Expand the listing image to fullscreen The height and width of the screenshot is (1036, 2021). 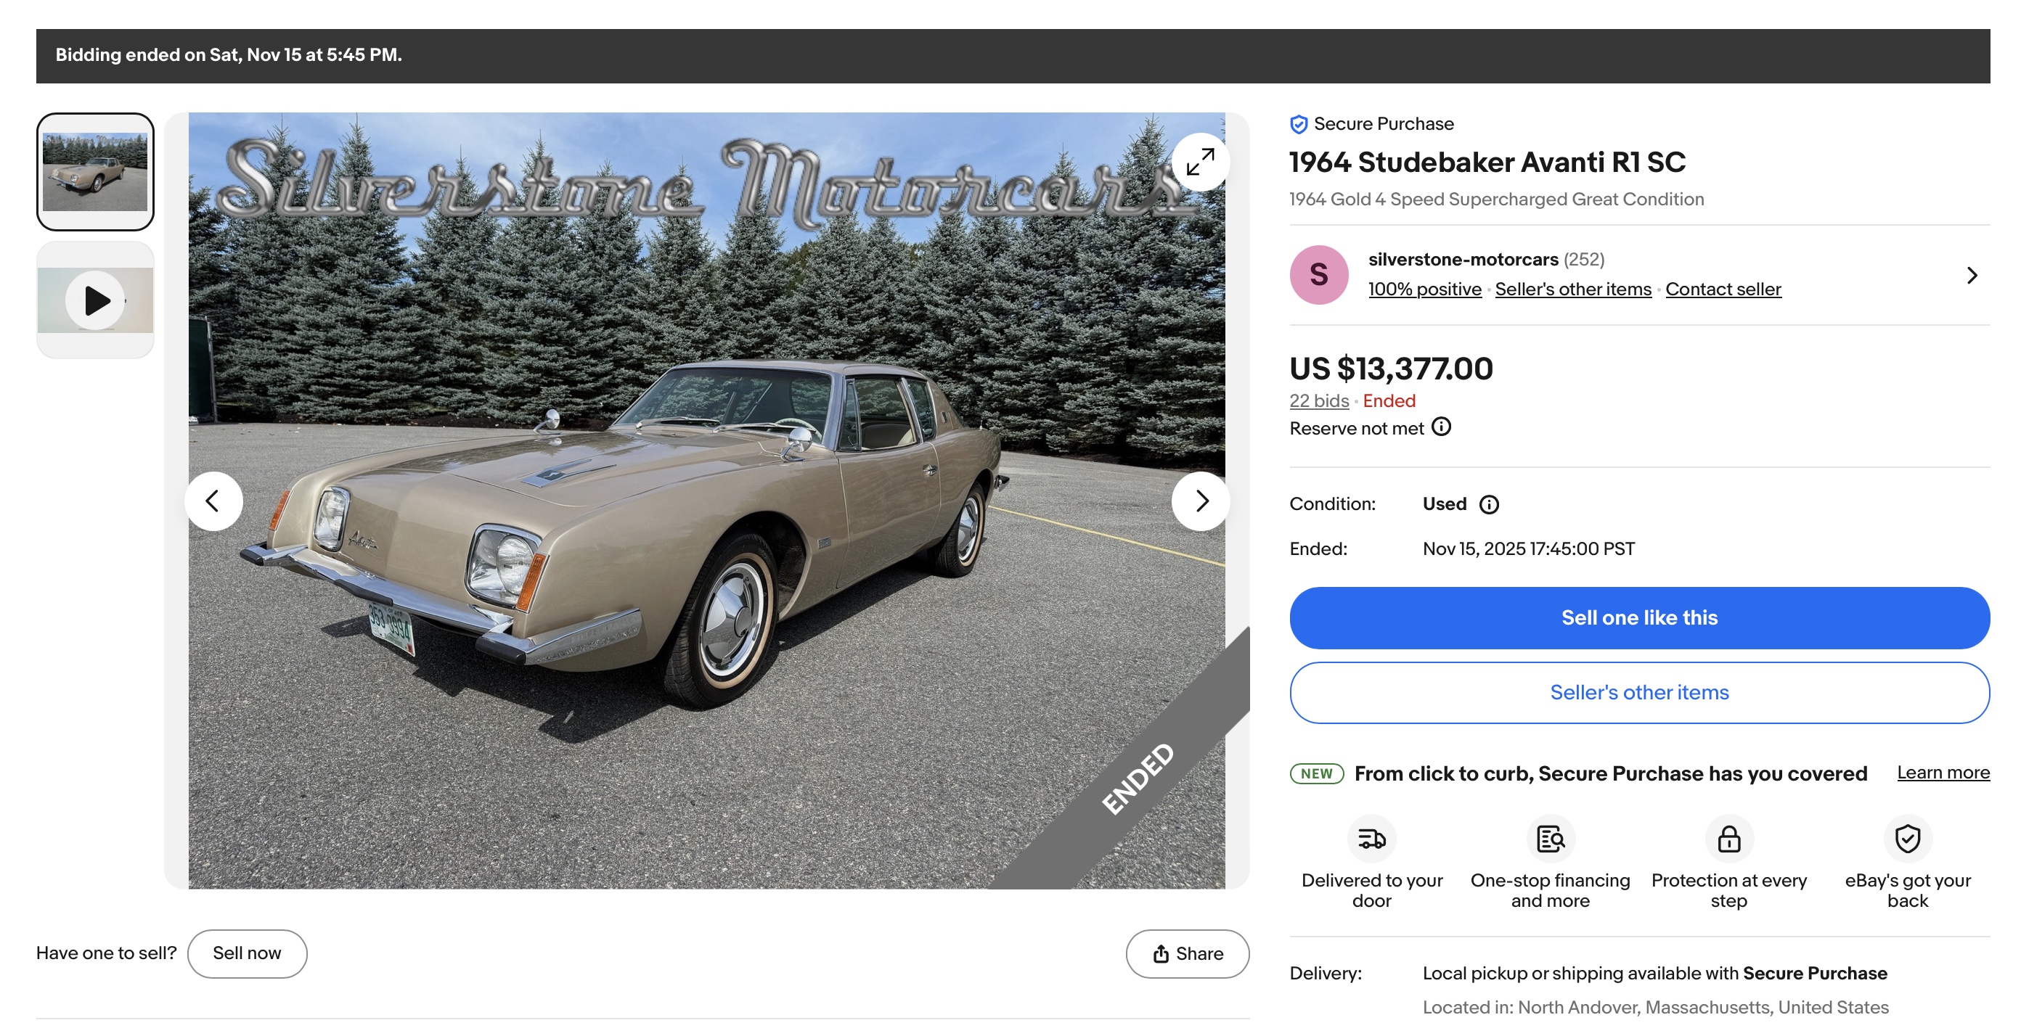(x=1199, y=162)
